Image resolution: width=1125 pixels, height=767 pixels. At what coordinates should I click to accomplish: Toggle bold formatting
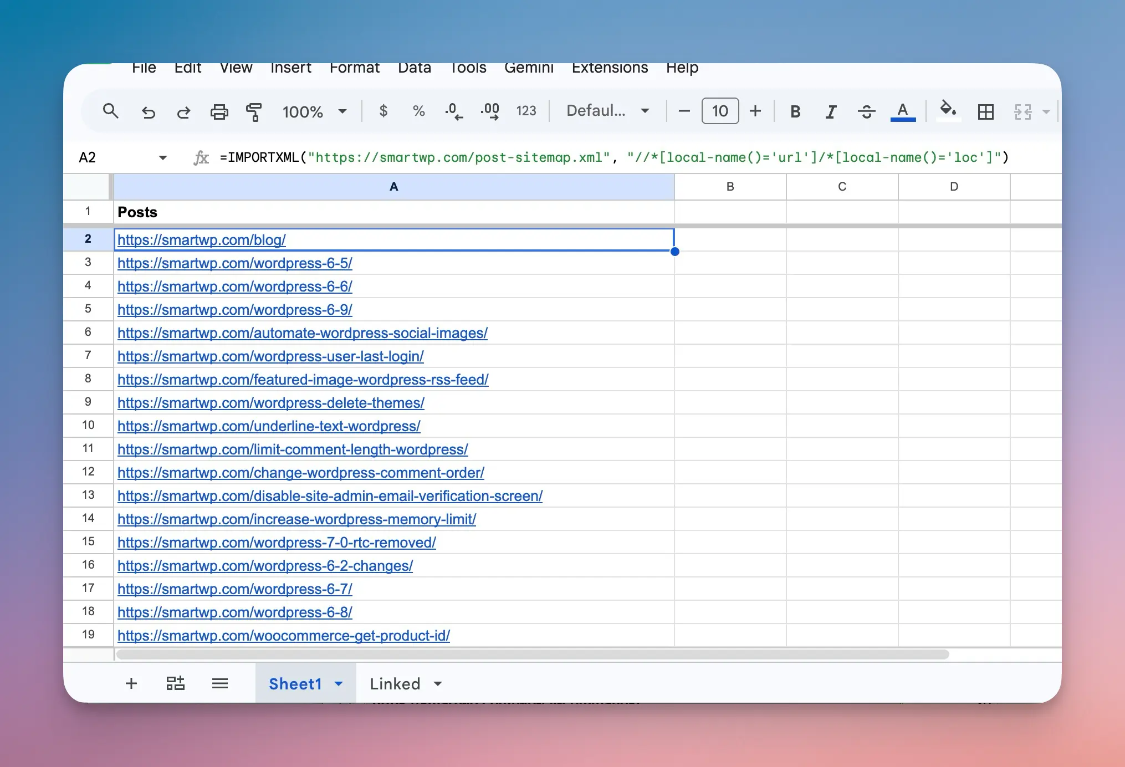795,111
